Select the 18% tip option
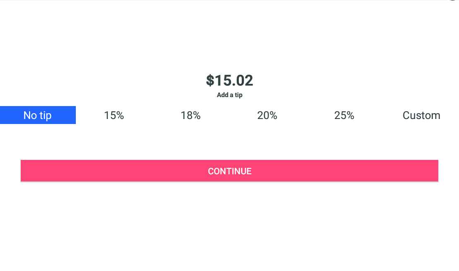 (190, 115)
